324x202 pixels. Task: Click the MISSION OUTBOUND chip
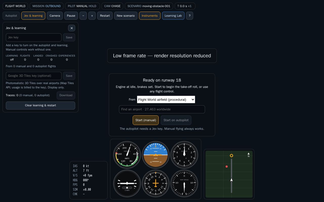[x=47, y=6]
